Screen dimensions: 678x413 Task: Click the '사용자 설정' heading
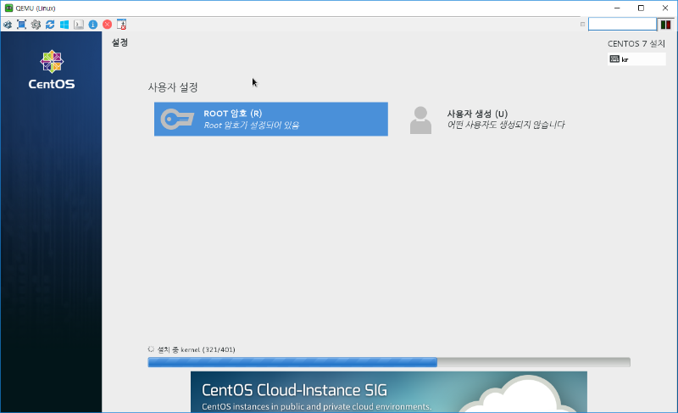(x=173, y=87)
